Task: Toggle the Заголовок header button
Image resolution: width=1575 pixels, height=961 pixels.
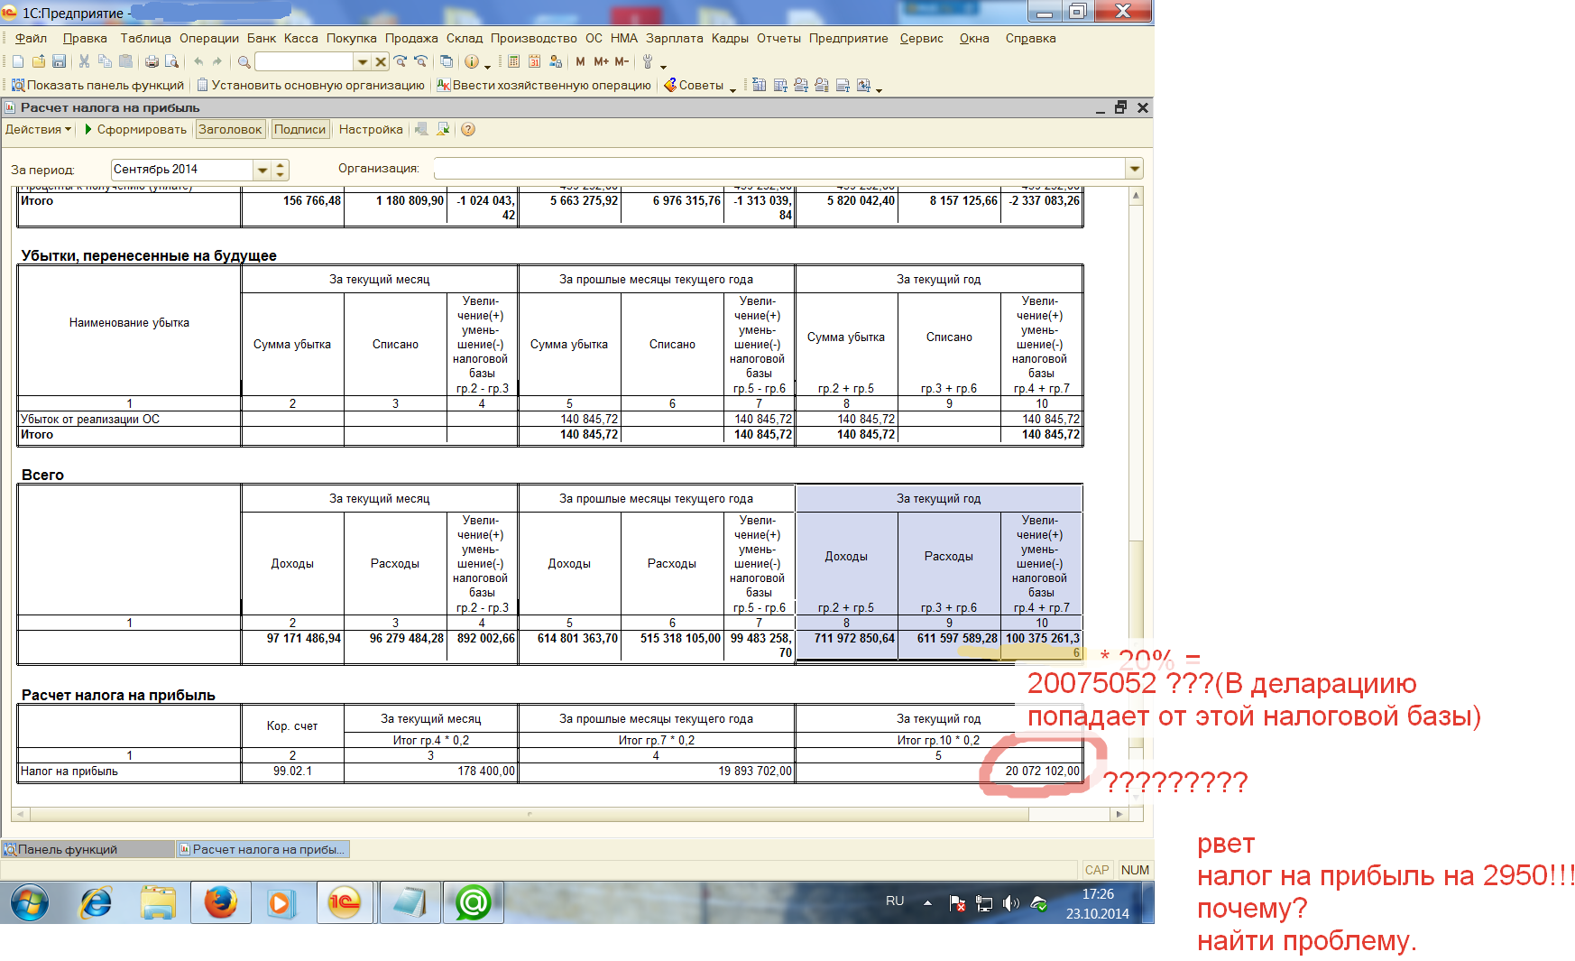Action: tap(230, 130)
